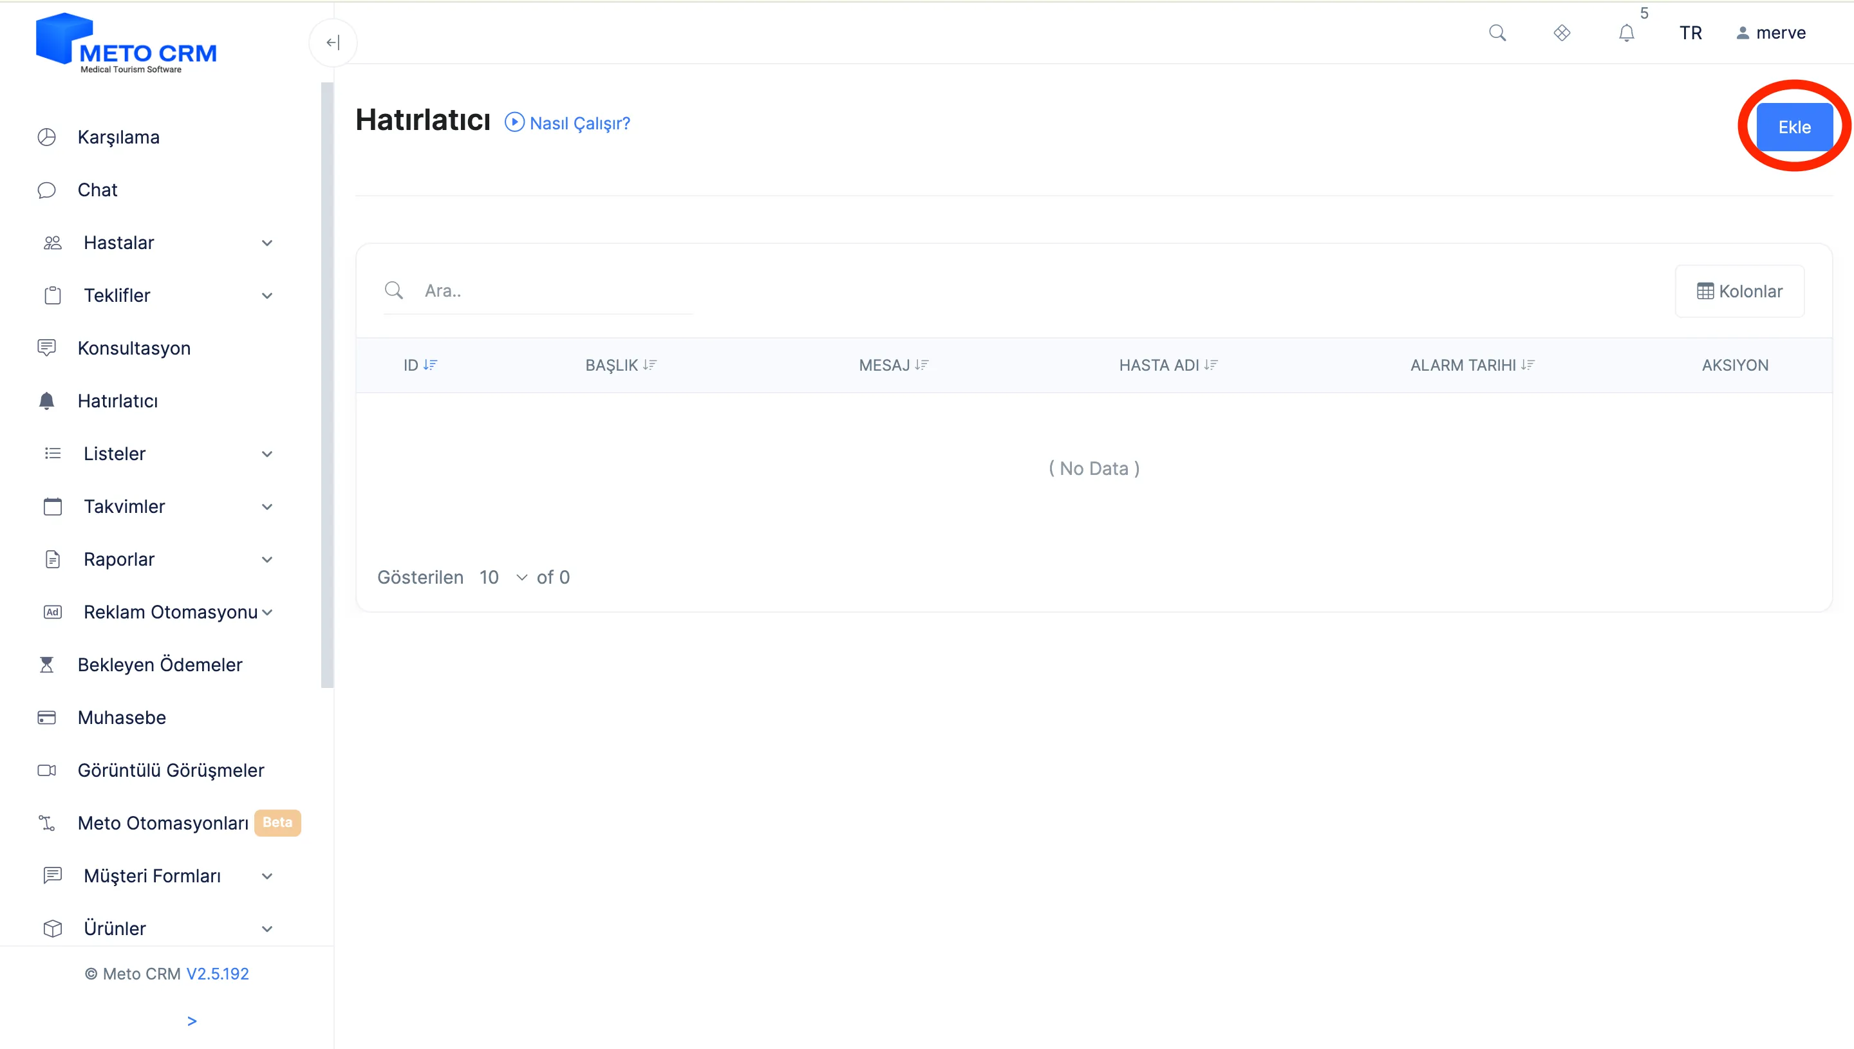
Task: Sort table by ALARM TARIHI column
Action: pos(1472,366)
